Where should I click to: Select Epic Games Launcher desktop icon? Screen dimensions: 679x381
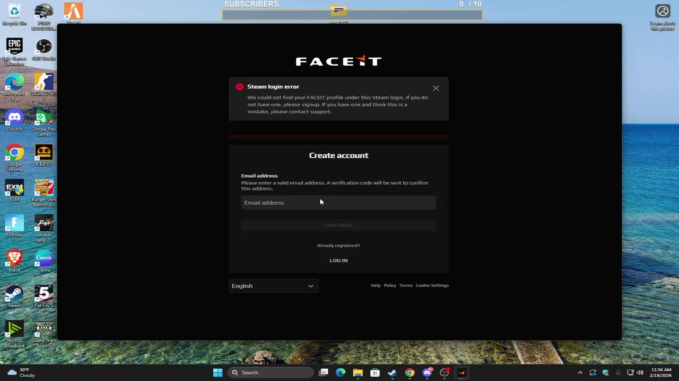(x=14, y=52)
